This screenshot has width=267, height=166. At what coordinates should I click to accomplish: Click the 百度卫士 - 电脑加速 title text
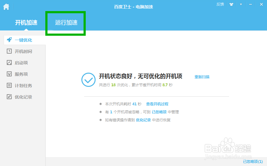[133, 7]
